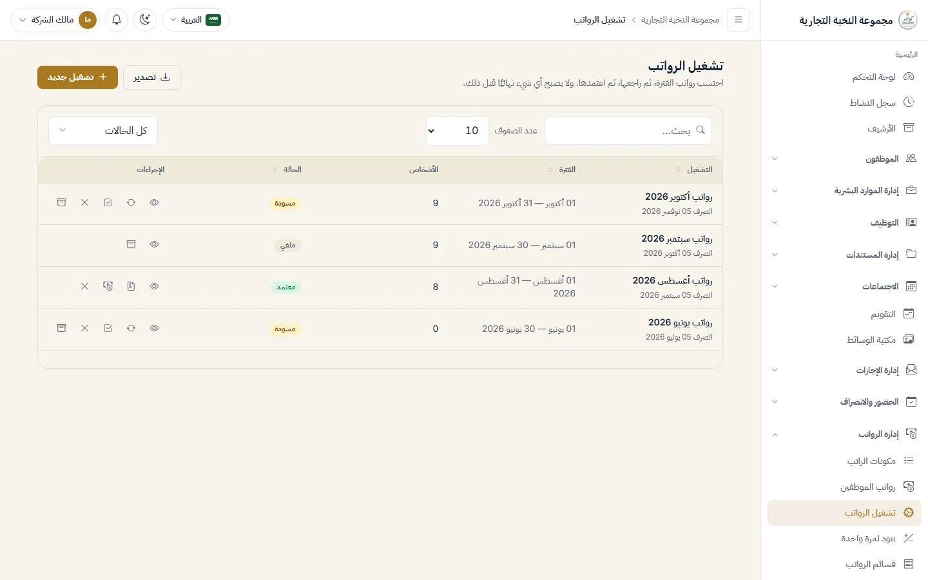
Task: Sort the table by الحالة column
Action: point(287,169)
